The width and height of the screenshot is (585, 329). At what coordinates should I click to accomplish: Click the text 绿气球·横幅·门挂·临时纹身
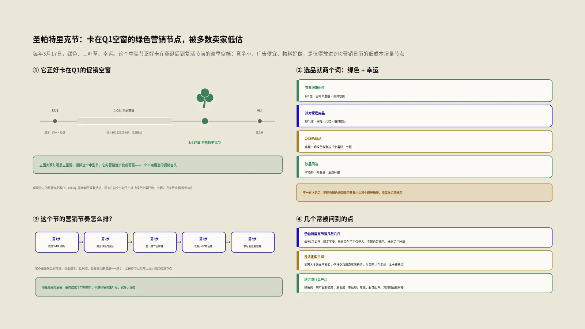[325, 121]
